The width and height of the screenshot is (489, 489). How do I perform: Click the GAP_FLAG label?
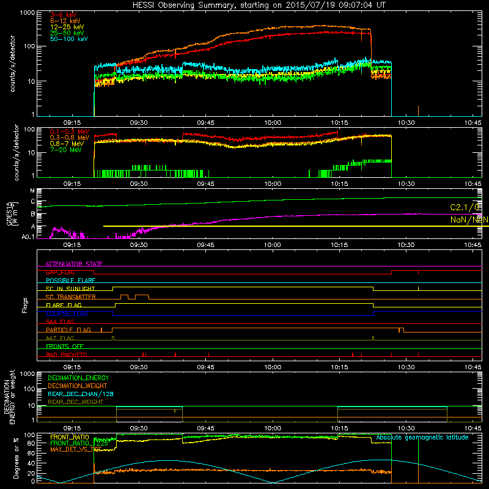60,272
